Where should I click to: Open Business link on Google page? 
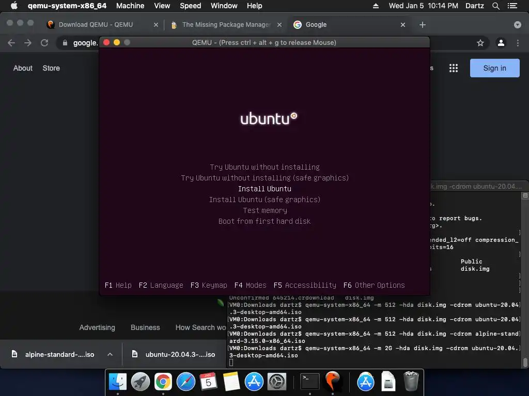[x=145, y=327]
